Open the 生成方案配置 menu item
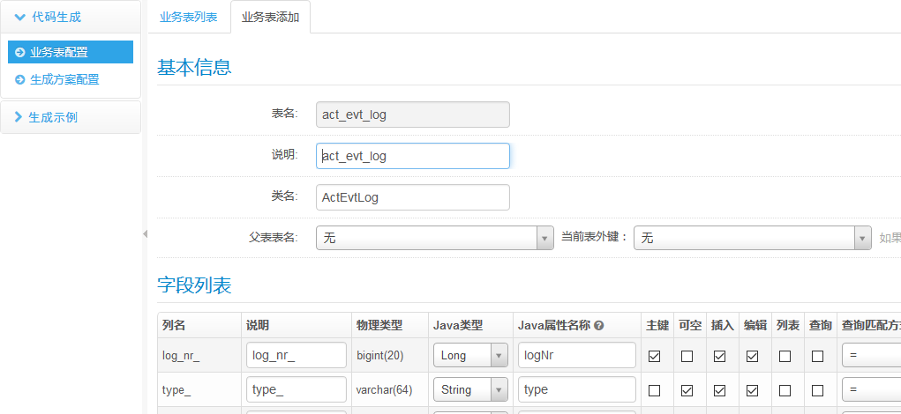Screen dimensions: 901x414 click(71, 79)
